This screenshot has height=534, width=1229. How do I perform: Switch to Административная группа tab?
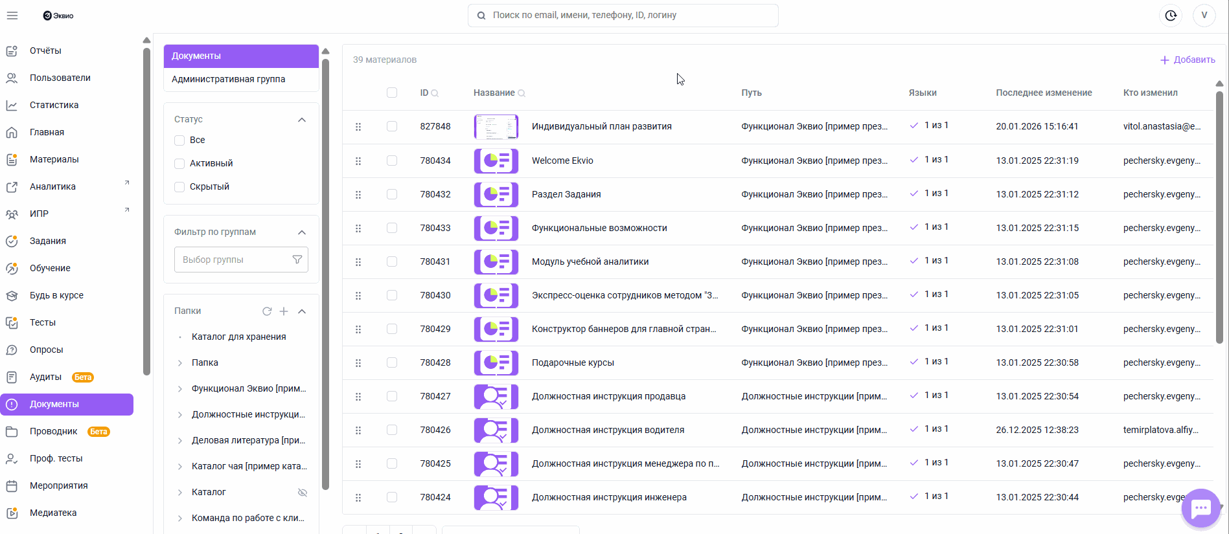228,79
